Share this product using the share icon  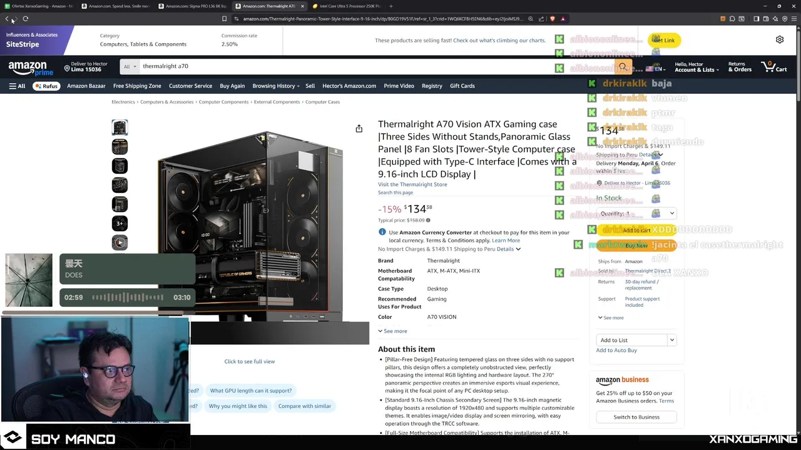coord(359,129)
